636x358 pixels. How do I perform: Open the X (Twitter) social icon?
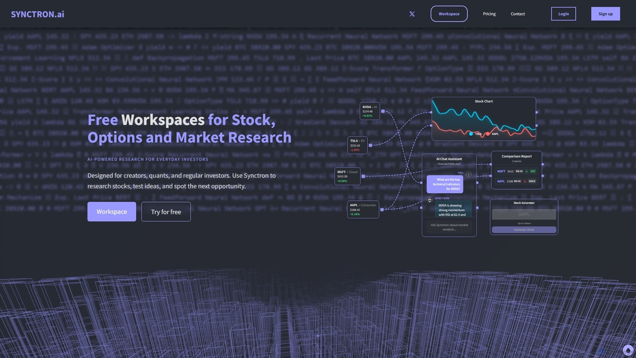pos(412,14)
